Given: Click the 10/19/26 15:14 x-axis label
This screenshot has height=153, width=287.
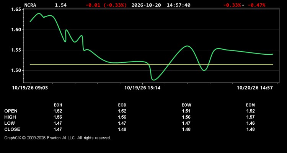Looking at the screenshot, I should (142, 88).
